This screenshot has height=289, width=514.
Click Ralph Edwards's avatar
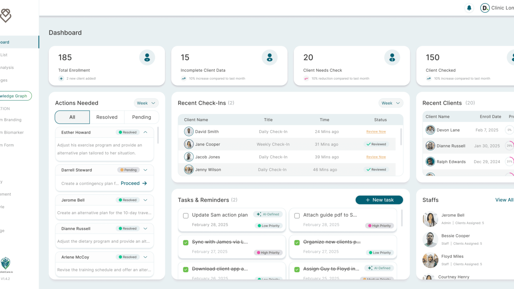430,162
